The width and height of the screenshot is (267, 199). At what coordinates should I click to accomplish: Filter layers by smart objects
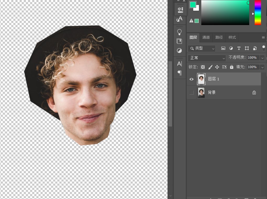click(255, 48)
